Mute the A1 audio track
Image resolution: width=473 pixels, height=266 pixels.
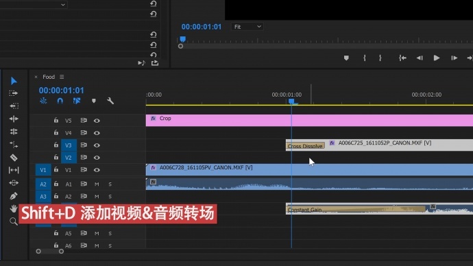(97, 184)
